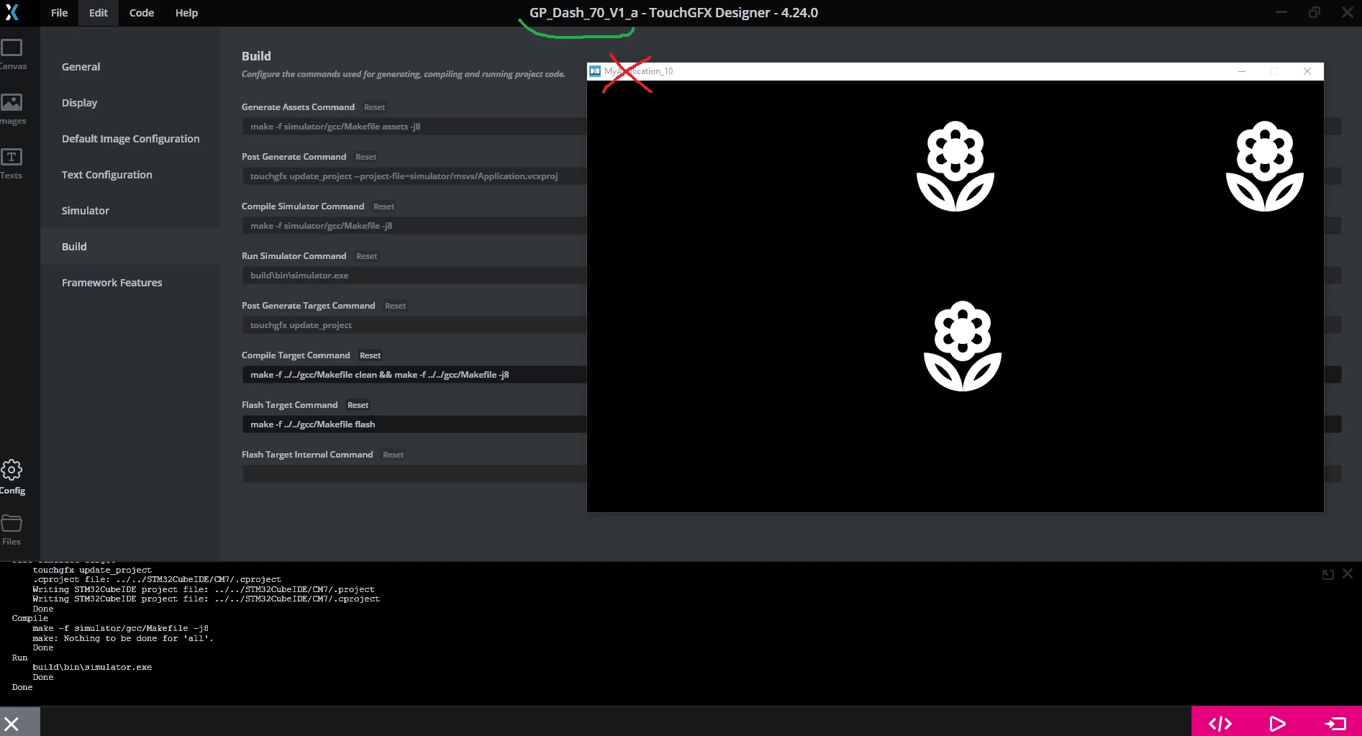The height and width of the screenshot is (736, 1362).
Task: Reset the Compile Target Command
Action: point(370,355)
